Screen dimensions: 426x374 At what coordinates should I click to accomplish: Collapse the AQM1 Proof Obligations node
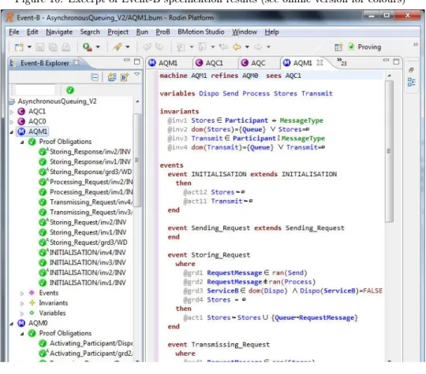[x=22, y=142]
